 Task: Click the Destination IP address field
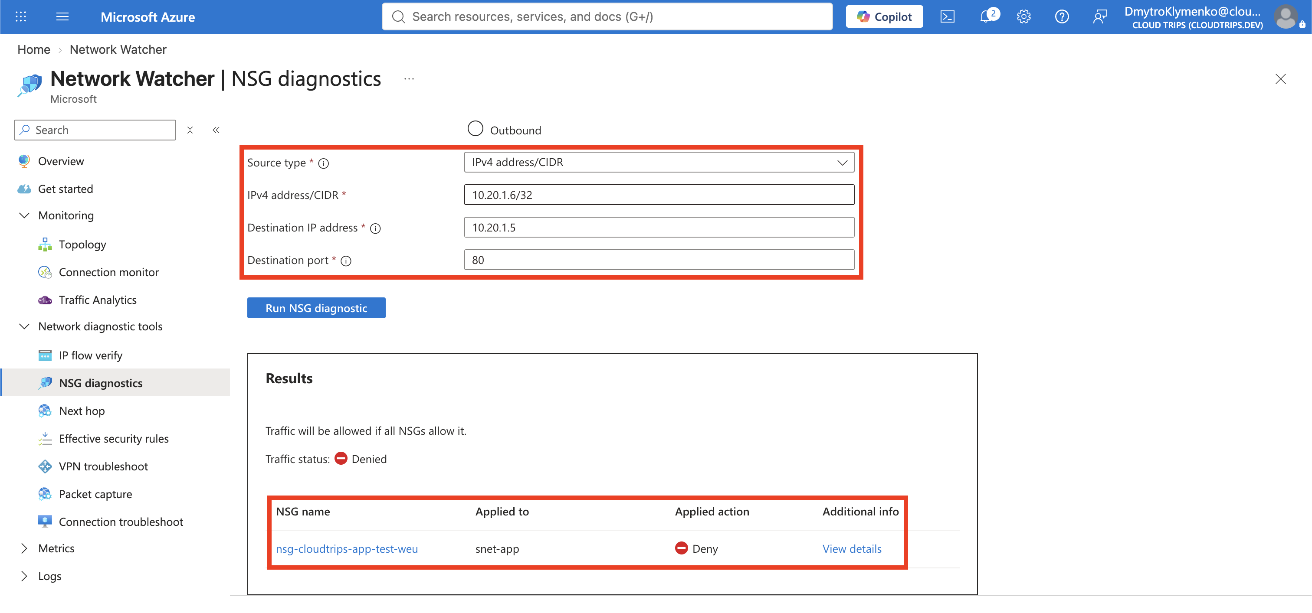coord(659,228)
